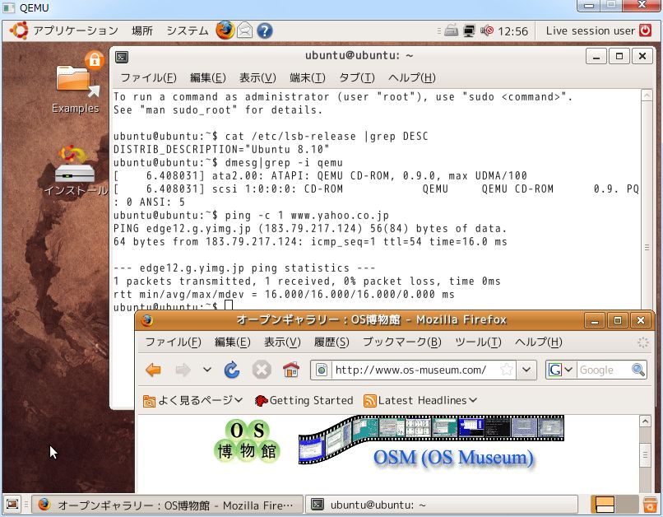Click the Firefox page vertical scrollbar

coord(645,454)
